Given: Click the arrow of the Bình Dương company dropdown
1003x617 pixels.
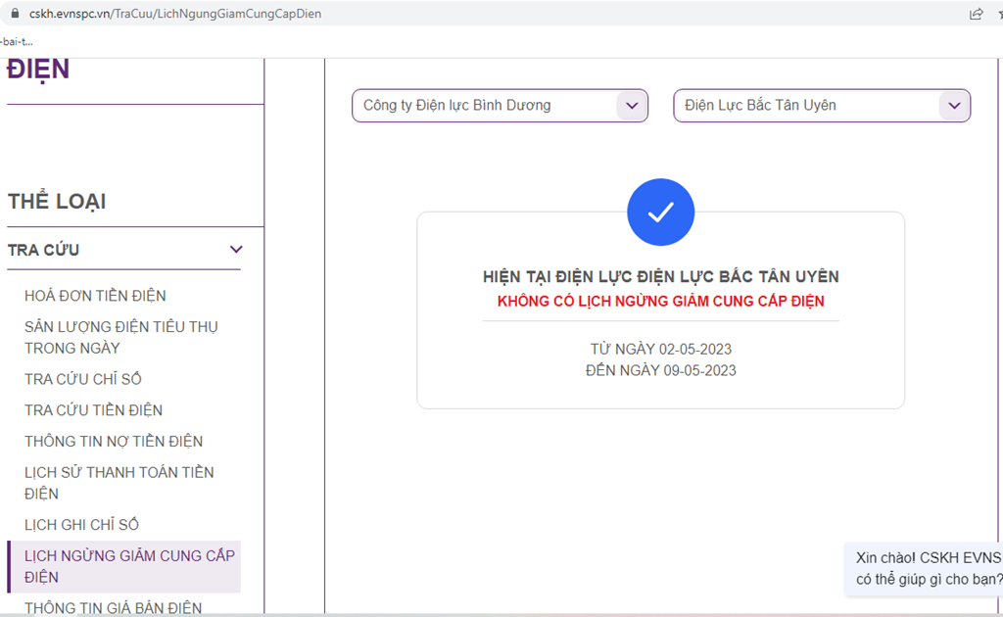Looking at the screenshot, I should coord(632,106).
